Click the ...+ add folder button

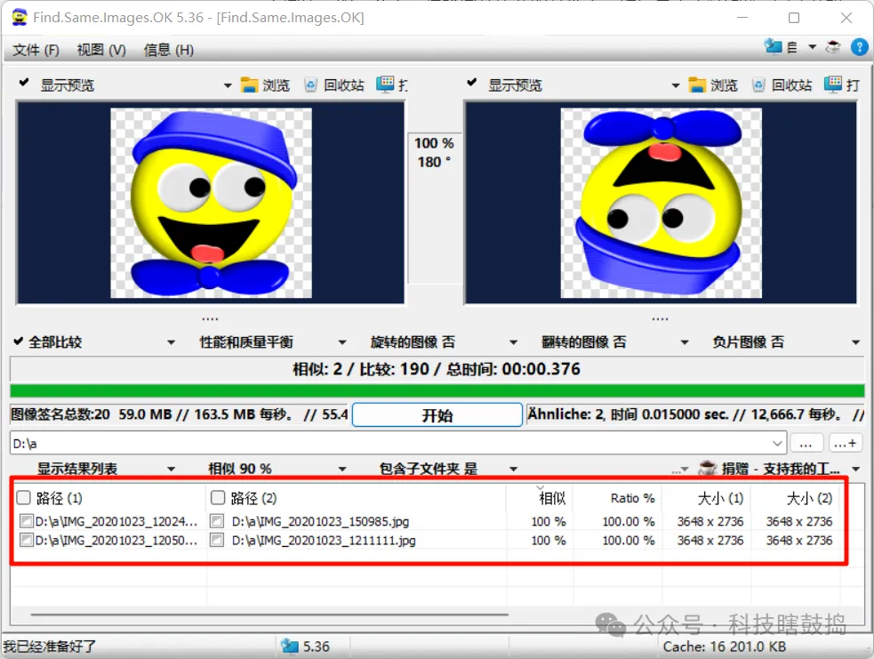(x=846, y=444)
